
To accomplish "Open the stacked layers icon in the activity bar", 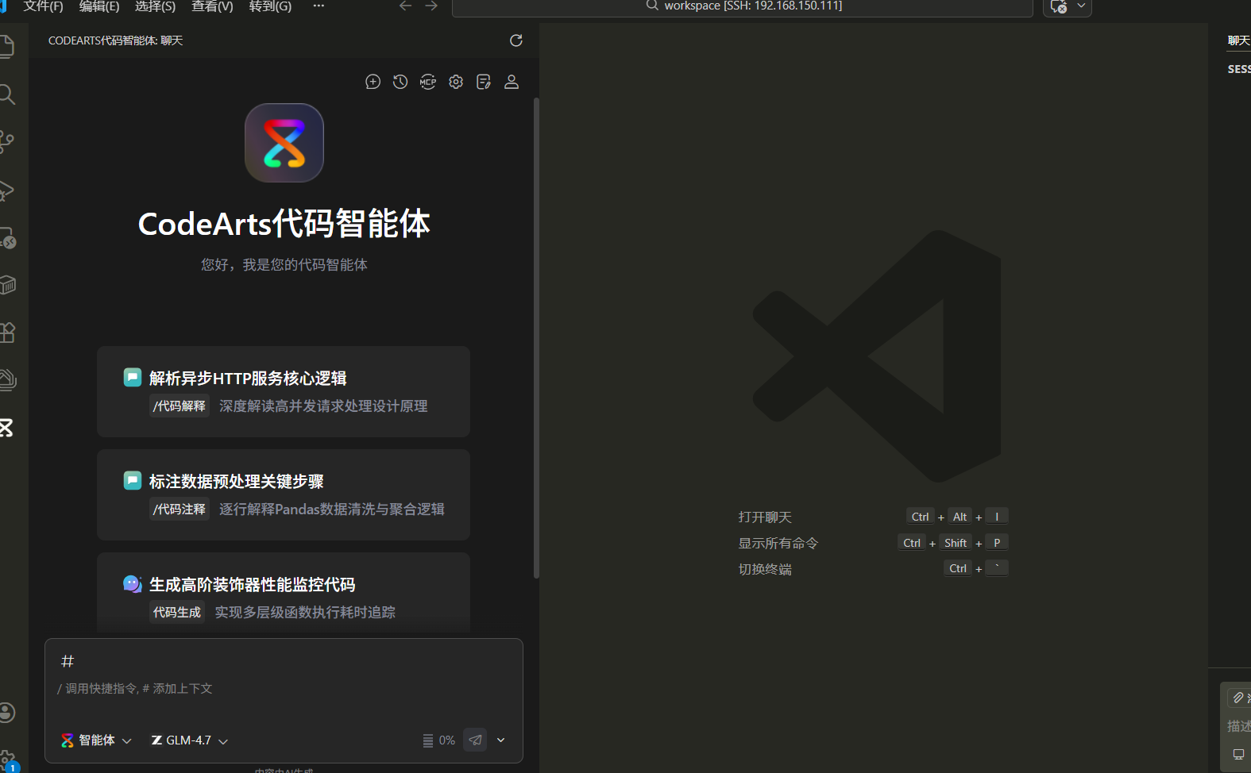I will pos(6,380).
